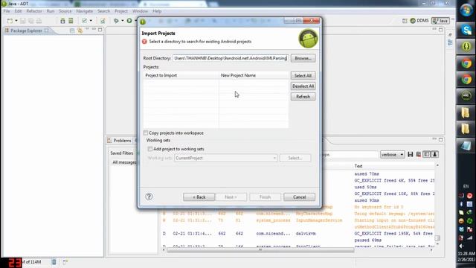The height and width of the screenshot is (268, 476).
Task: Open the Android SDK Manager toolbar icon
Action: 62,21
